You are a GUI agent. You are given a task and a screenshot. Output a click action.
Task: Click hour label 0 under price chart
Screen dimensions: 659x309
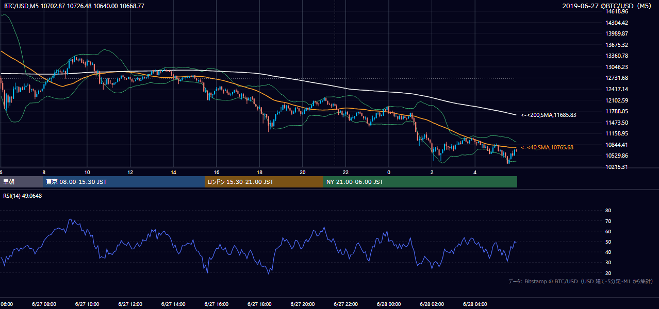point(389,173)
